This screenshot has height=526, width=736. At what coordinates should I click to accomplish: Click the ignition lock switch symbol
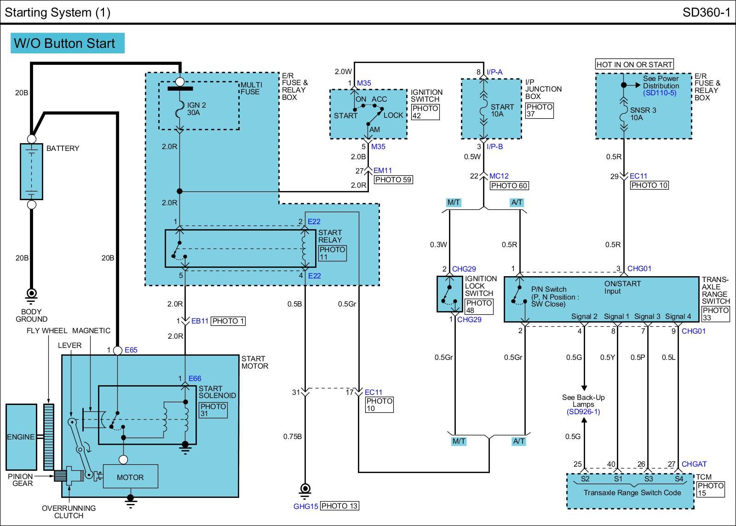click(449, 295)
